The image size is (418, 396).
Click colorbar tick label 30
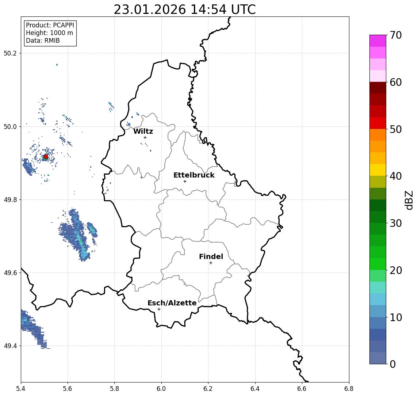click(x=396, y=223)
